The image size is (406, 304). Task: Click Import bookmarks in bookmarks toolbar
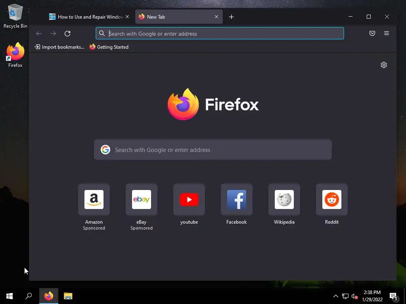(59, 47)
